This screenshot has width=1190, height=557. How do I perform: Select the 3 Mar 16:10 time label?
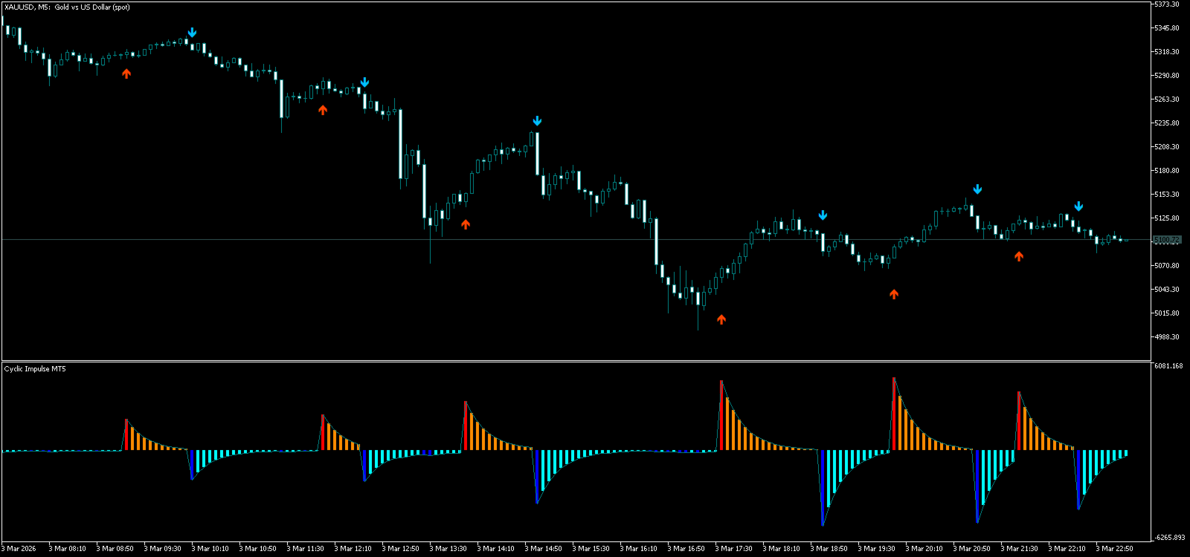coord(639,549)
